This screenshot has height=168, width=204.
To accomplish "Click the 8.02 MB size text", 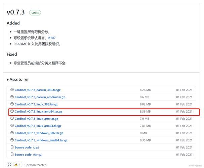I will [x=145, y=104].
